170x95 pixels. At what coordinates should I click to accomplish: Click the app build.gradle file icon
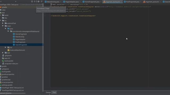(x=3, y=61)
